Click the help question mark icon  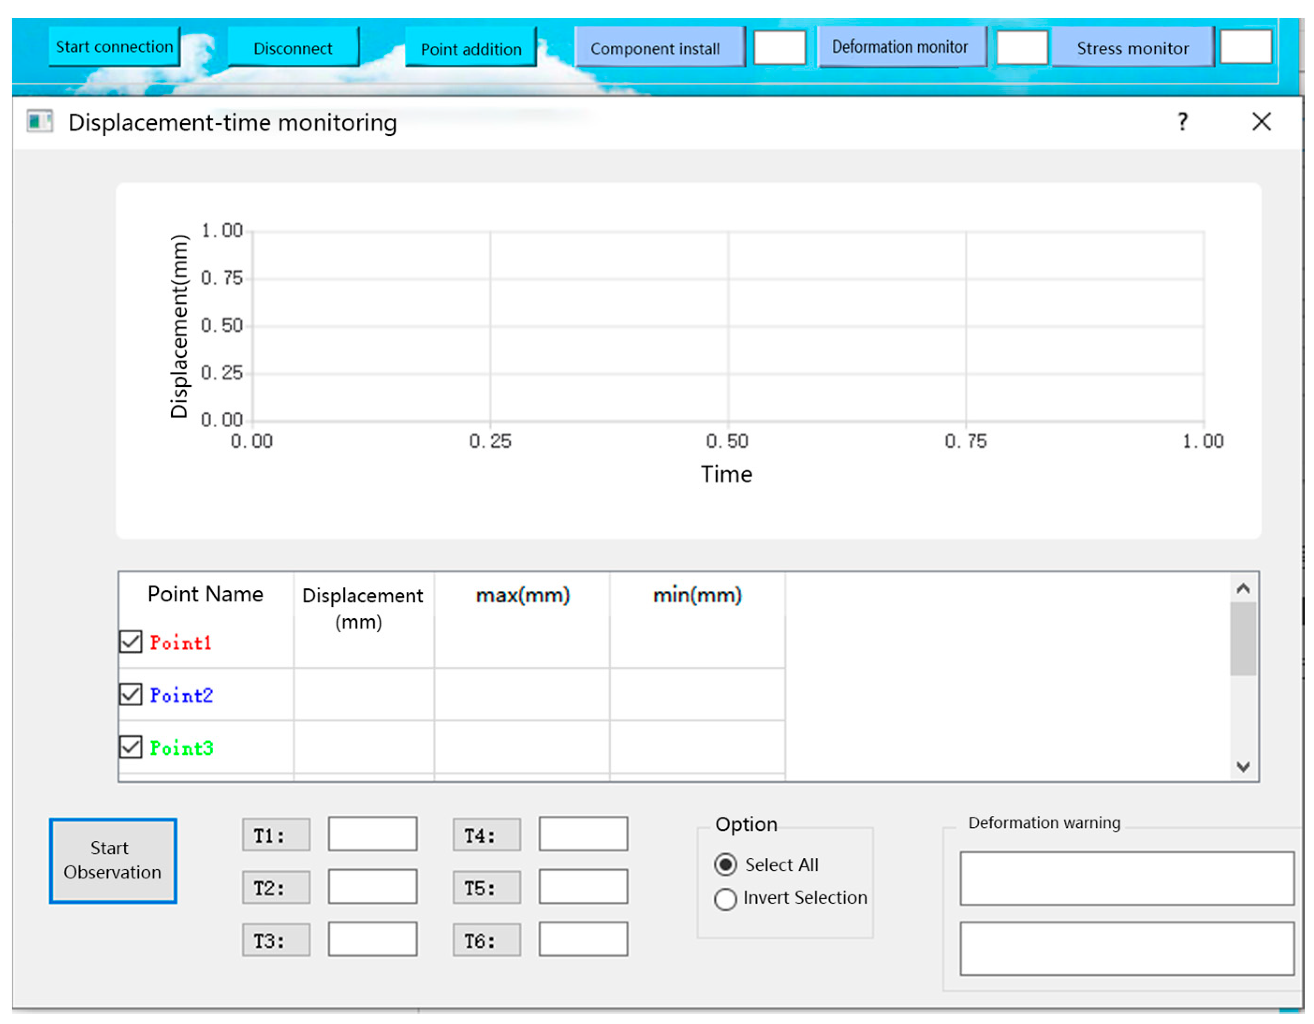click(x=1183, y=122)
